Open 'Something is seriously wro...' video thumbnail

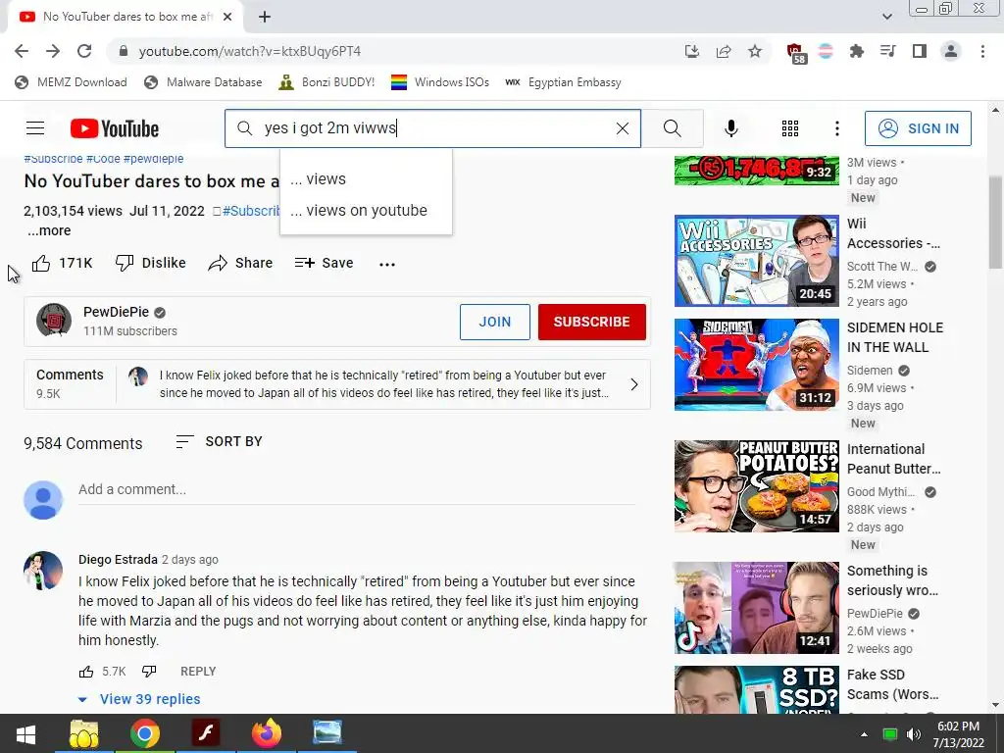point(756,608)
